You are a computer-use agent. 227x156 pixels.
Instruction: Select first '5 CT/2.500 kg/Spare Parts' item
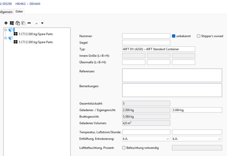tap(36, 34)
